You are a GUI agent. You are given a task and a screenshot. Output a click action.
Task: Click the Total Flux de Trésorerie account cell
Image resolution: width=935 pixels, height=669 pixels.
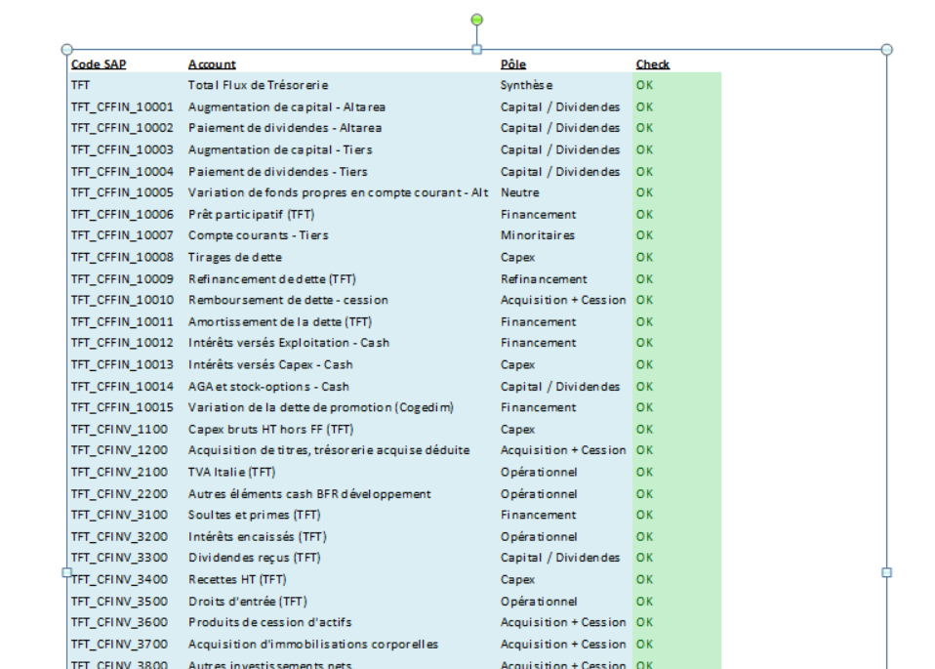tap(258, 85)
